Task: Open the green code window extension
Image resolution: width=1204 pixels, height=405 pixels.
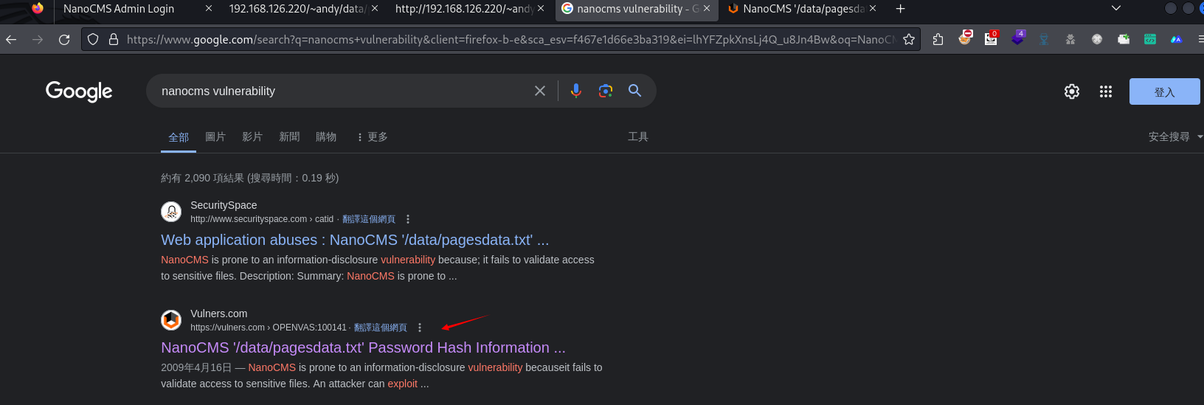Action: pyautogui.click(x=1150, y=40)
